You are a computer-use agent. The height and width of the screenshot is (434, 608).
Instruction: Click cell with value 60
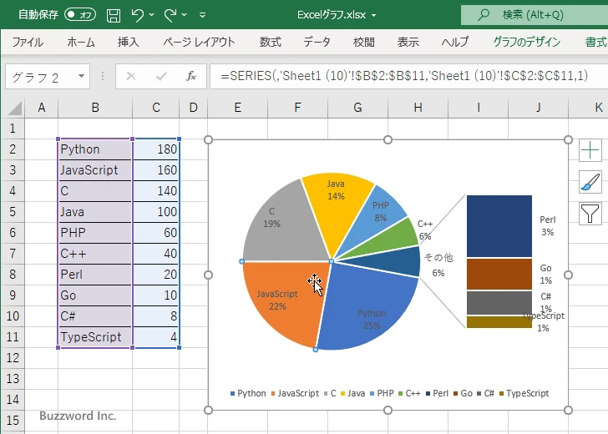156,233
